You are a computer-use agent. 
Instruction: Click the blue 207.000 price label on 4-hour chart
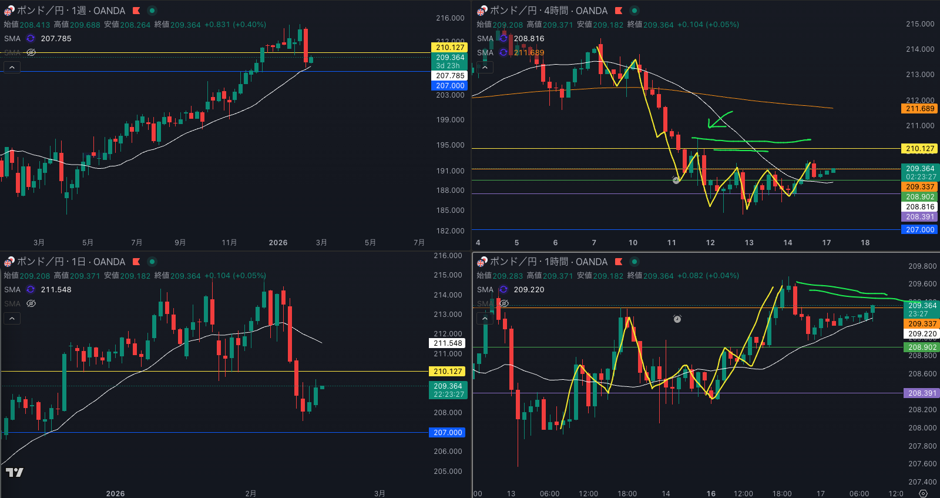[919, 230]
